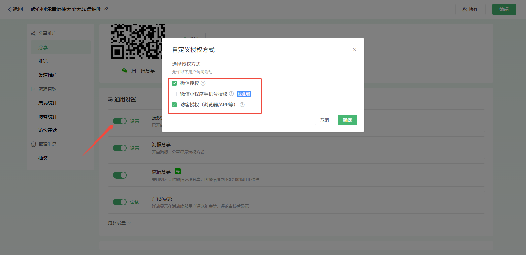The width and height of the screenshot is (526, 255).
Task: Click help icon beside 微信小程序手机号授权
Action: click(x=231, y=94)
